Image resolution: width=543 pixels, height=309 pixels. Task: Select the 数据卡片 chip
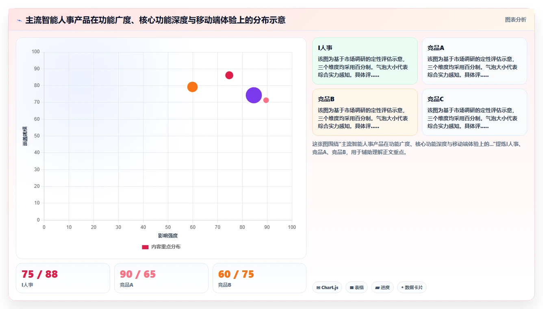pyautogui.click(x=412, y=287)
